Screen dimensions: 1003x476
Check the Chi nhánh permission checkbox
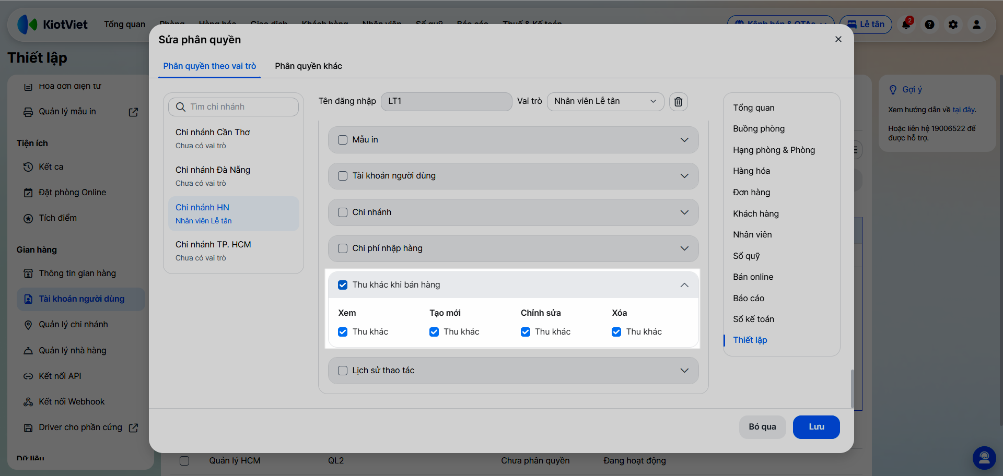click(x=343, y=212)
